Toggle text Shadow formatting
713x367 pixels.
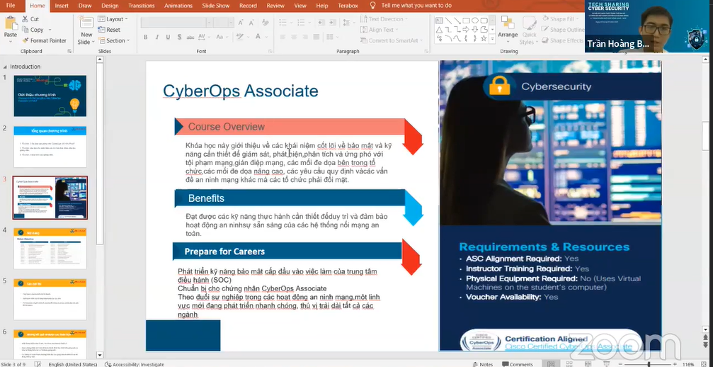(179, 37)
